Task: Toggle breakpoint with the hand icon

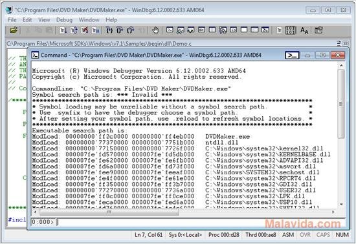Action: point(155,30)
